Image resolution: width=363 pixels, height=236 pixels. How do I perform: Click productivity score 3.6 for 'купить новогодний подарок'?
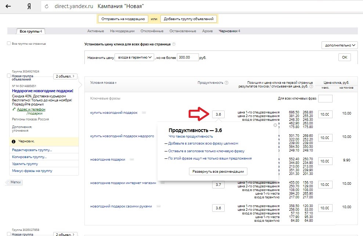click(x=218, y=114)
